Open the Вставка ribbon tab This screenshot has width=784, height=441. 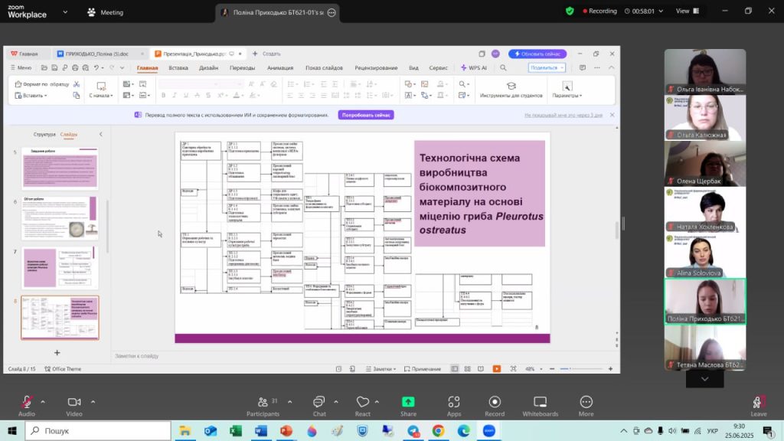[x=178, y=67]
